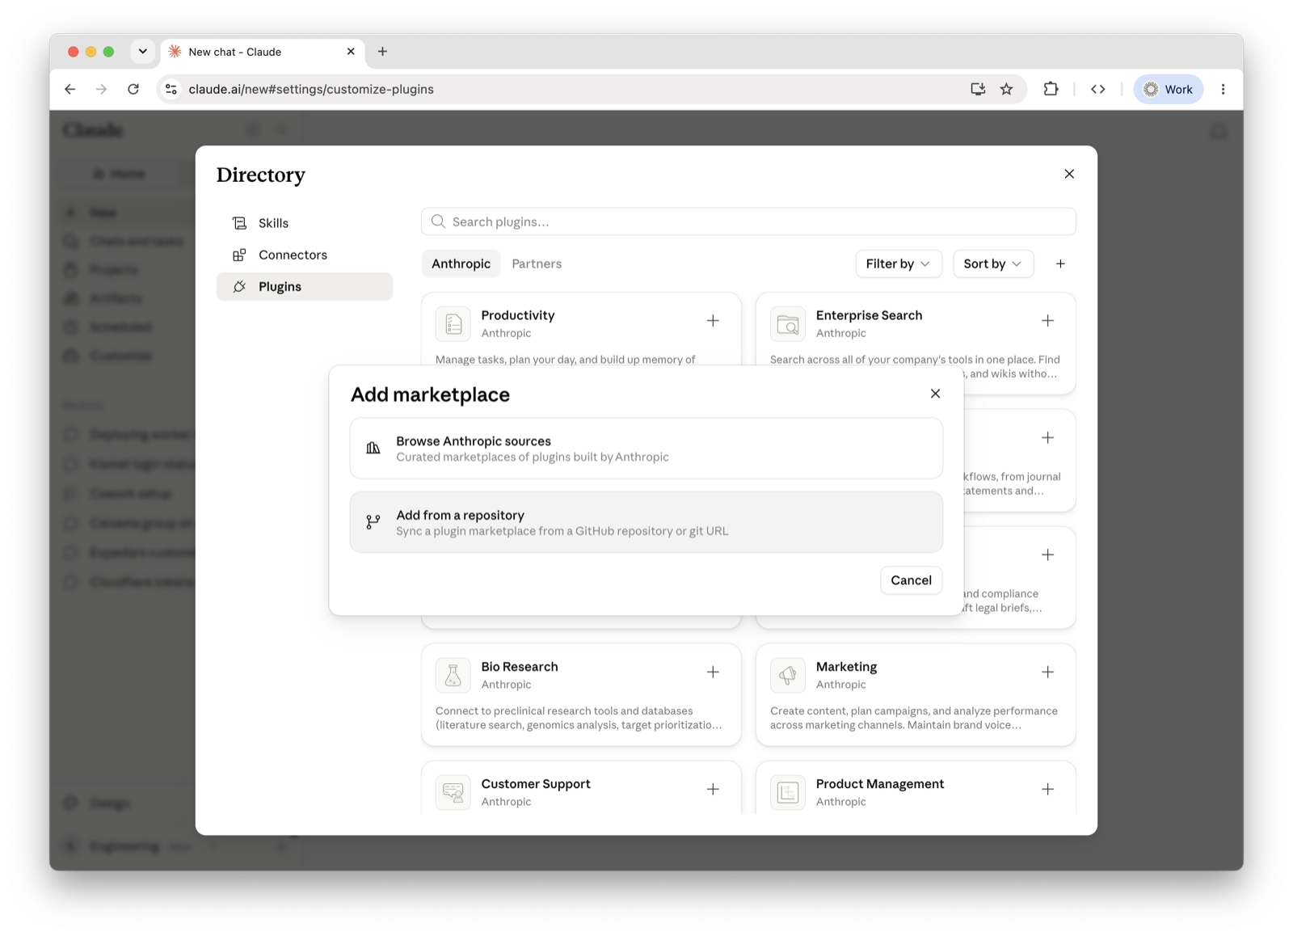Image resolution: width=1293 pixels, height=936 pixels.
Task: Click the Customer Support plugin icon
Action: [453, 792]
